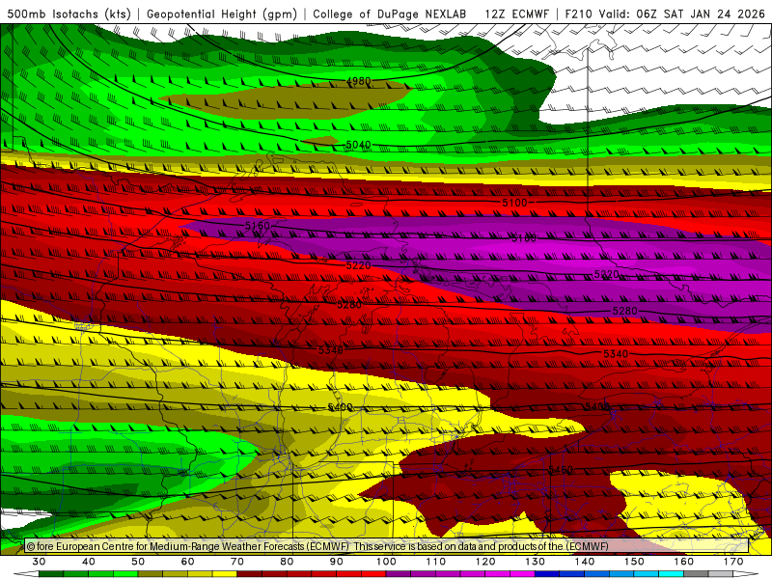772x579 pixels.
Task: Click the 30 value on color scale
Action: 39,562
